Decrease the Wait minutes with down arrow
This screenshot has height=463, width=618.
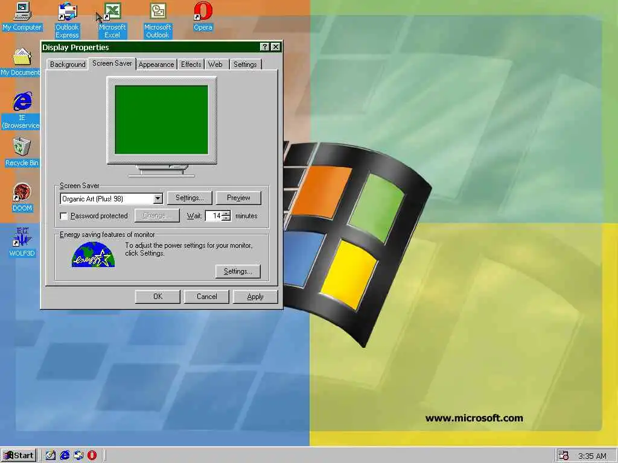(226, 218)
